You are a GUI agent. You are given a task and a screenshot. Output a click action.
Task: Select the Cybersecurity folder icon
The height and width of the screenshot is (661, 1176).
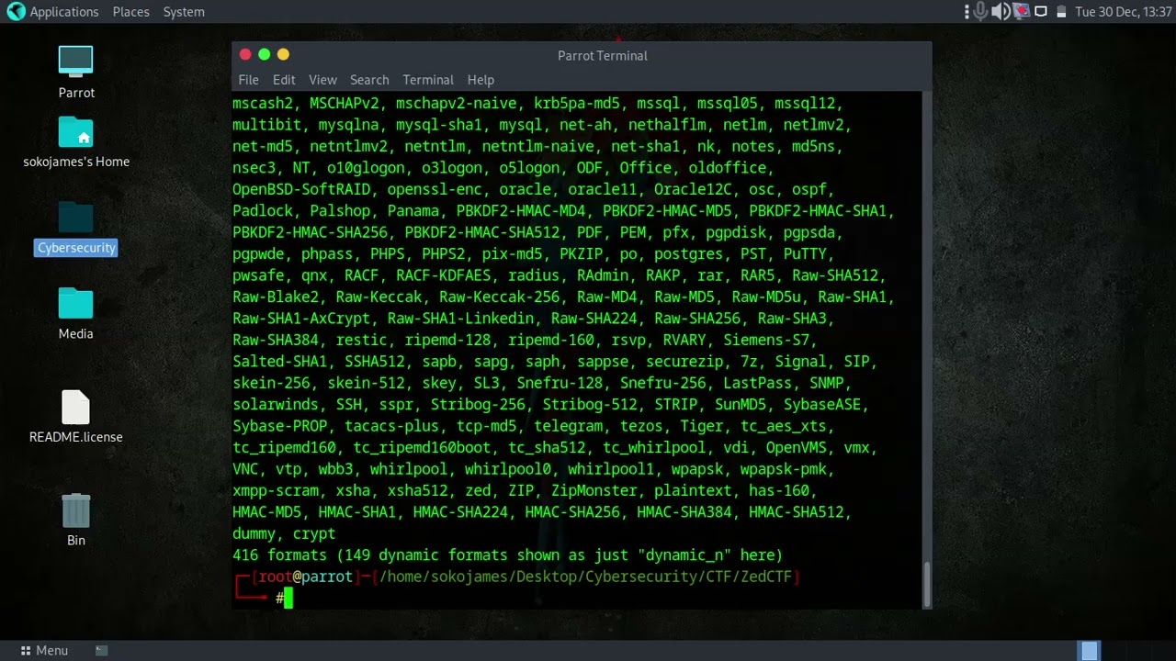[x=76, y=228]
